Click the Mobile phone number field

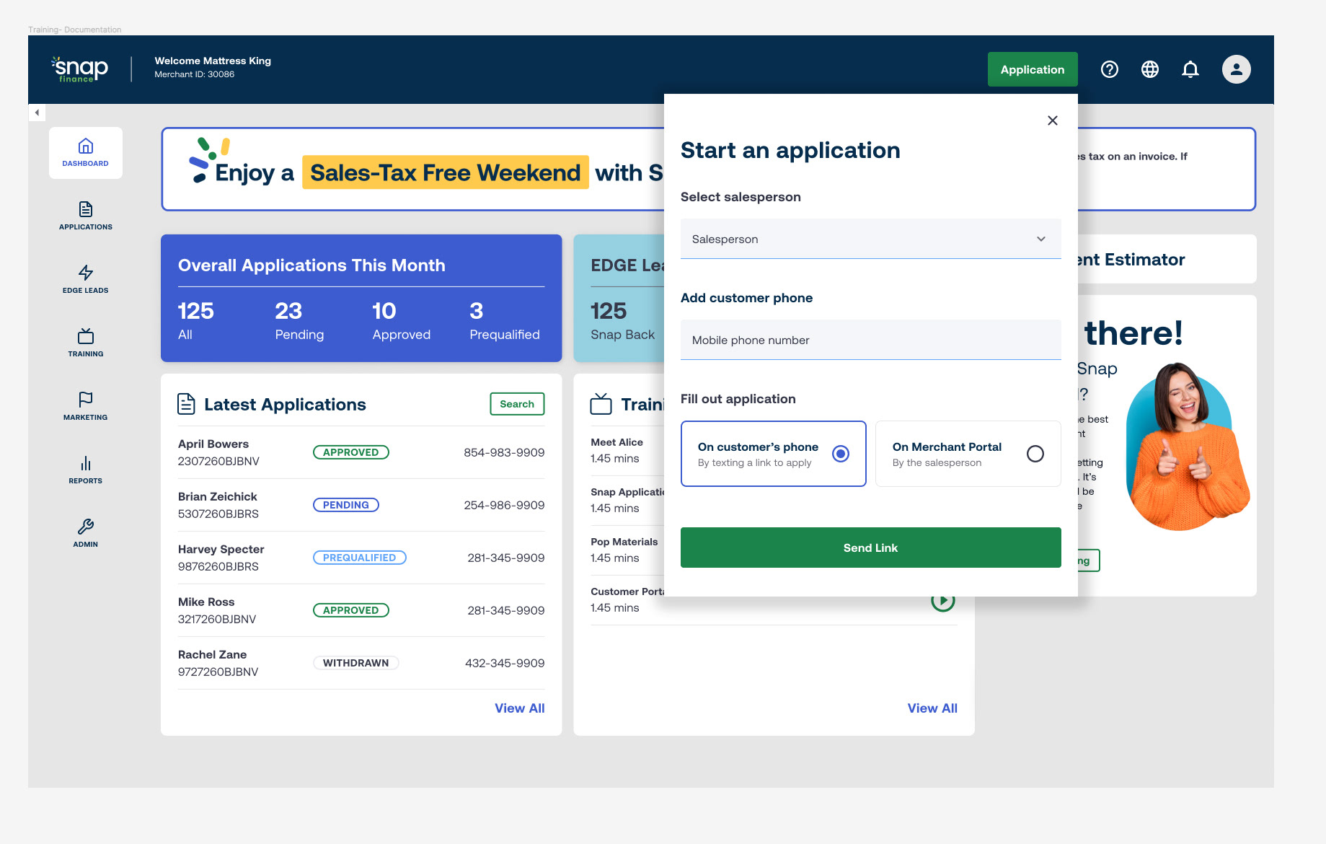point(871,340)
